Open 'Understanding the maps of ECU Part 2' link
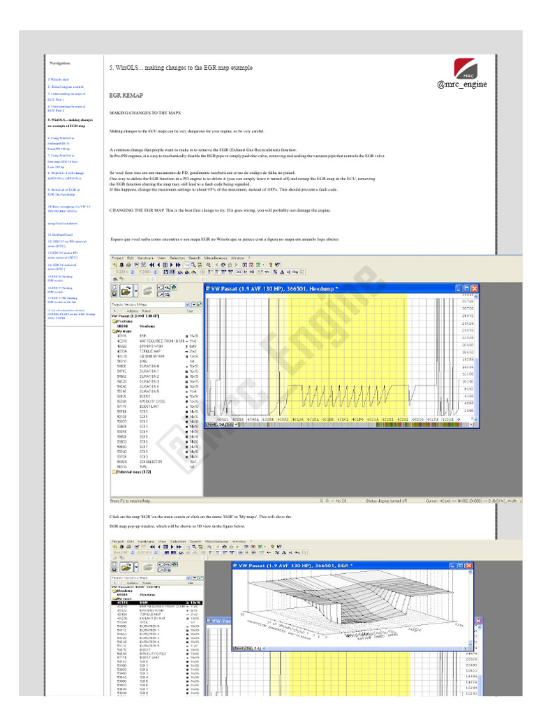 pos(66,108)
